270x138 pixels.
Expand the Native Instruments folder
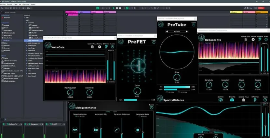click(x=27, y=56)
